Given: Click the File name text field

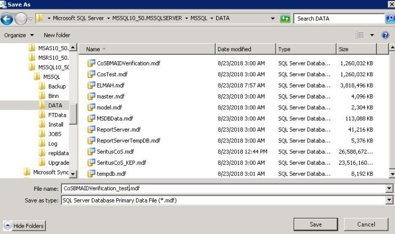Looking at the screenshot, I should tap(224, 188).
